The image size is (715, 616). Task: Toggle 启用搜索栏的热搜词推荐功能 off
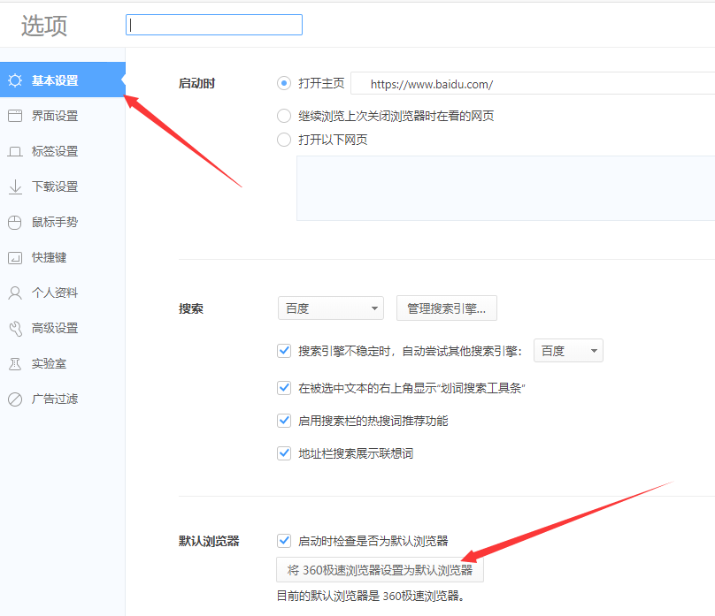tap(284, 421)
